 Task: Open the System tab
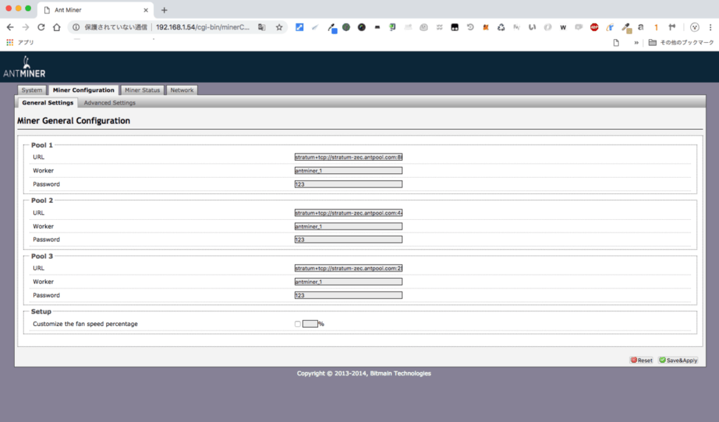(x=32, y=91)
